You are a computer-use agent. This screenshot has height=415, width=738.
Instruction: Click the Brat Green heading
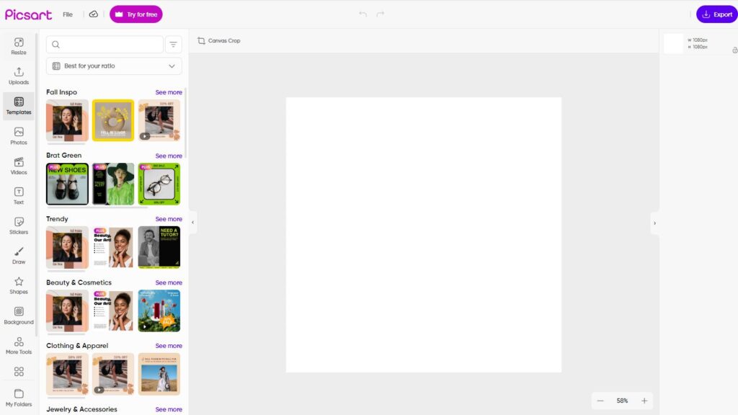(63, 156)
